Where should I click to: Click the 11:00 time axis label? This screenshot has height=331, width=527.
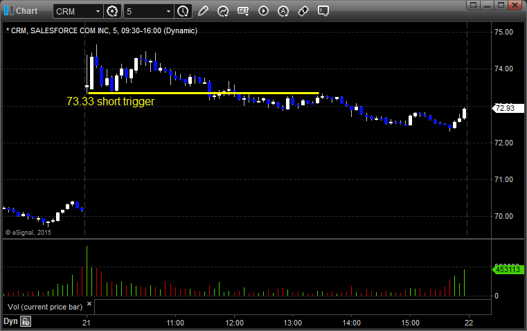175,323
